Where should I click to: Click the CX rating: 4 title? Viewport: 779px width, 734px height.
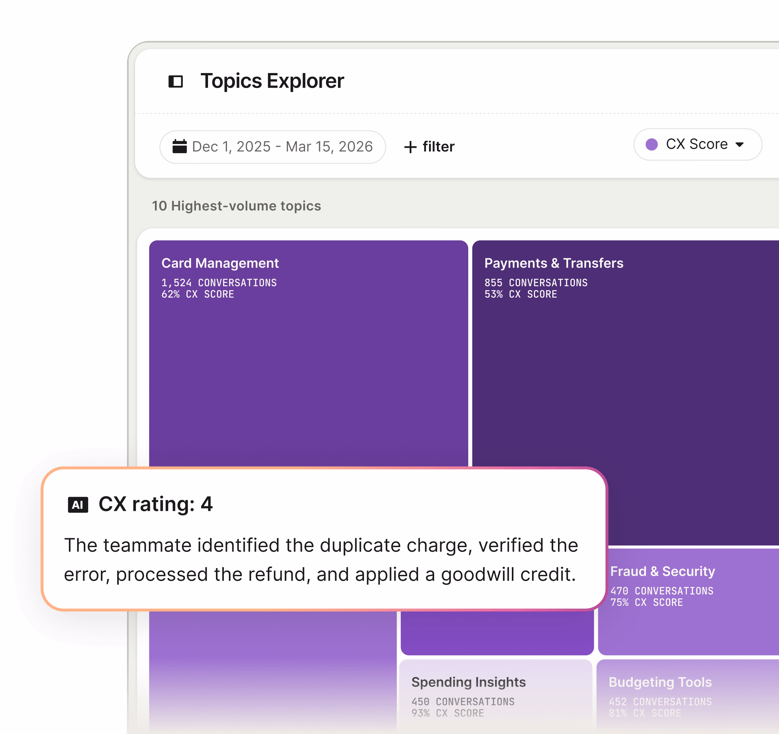point(155,504)
